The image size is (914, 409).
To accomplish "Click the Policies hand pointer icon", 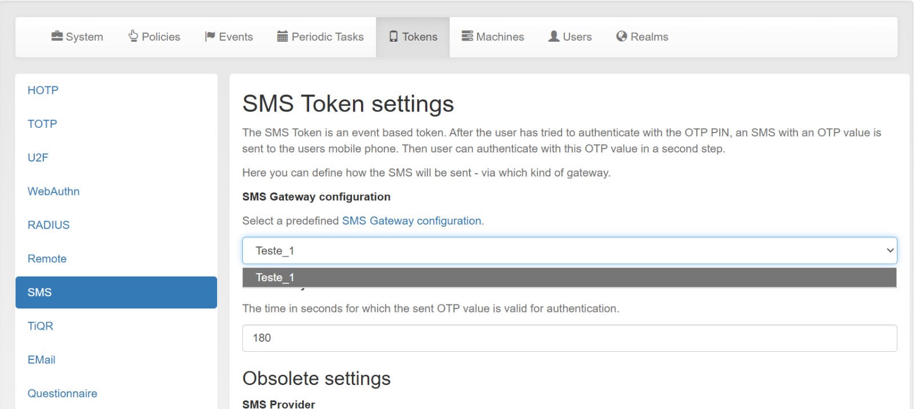I will click(133, 36).
